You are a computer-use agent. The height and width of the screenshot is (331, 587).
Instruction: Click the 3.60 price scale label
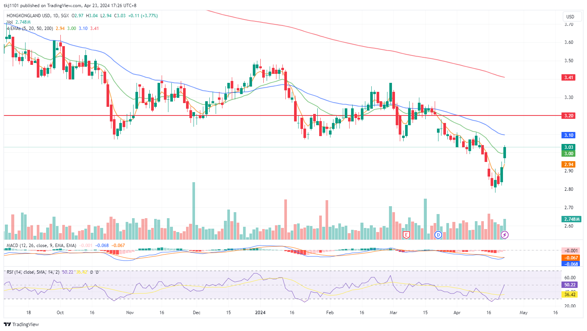point(569,42)
